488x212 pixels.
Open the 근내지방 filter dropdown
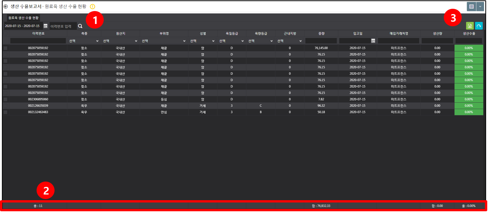290,41
